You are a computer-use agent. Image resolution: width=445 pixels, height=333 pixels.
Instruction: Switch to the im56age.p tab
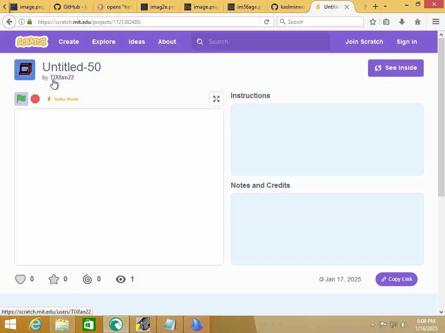pyautogui.click(x=245, y=7)
